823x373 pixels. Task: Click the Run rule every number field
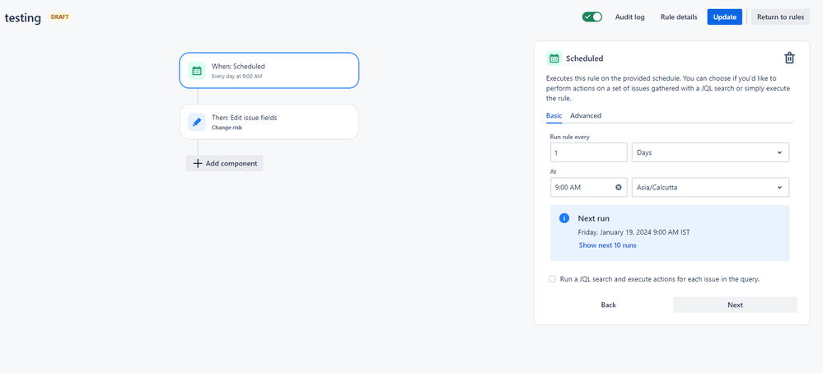(x=588, y=152)
